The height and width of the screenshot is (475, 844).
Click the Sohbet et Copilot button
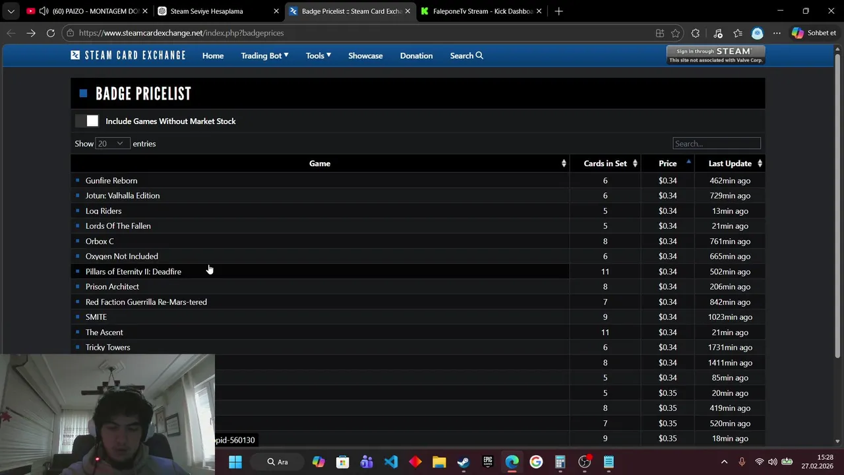(814, 33)
